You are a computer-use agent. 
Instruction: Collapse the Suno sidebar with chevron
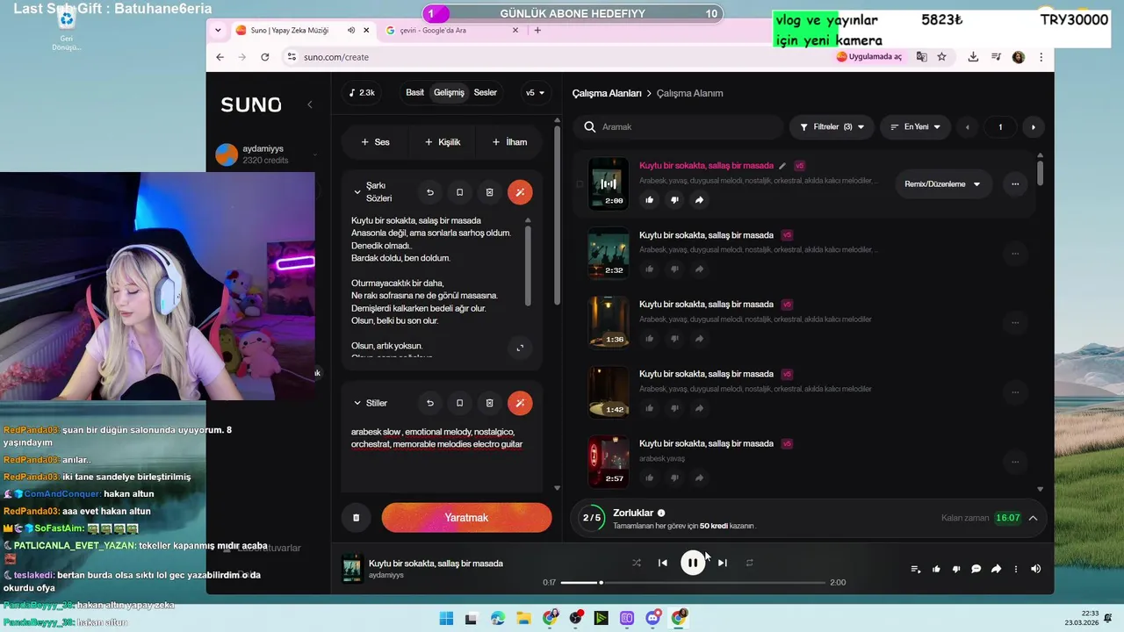pyautogui.click(x=309, y=104)
